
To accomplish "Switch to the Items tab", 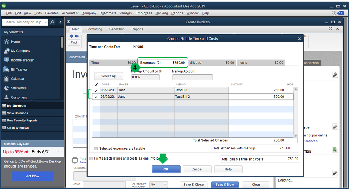I will [261, 63].
